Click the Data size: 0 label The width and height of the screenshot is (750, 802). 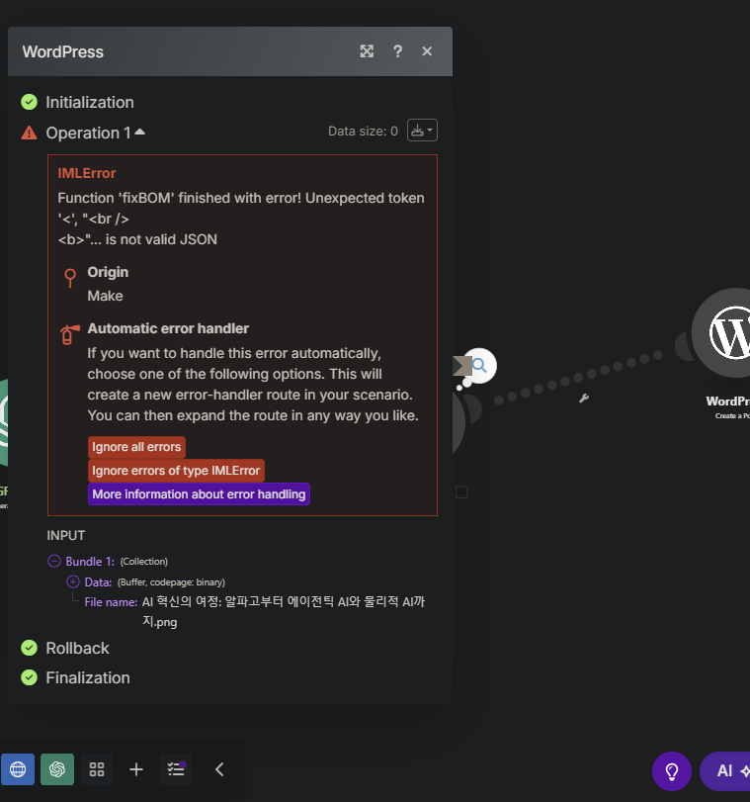363,131
